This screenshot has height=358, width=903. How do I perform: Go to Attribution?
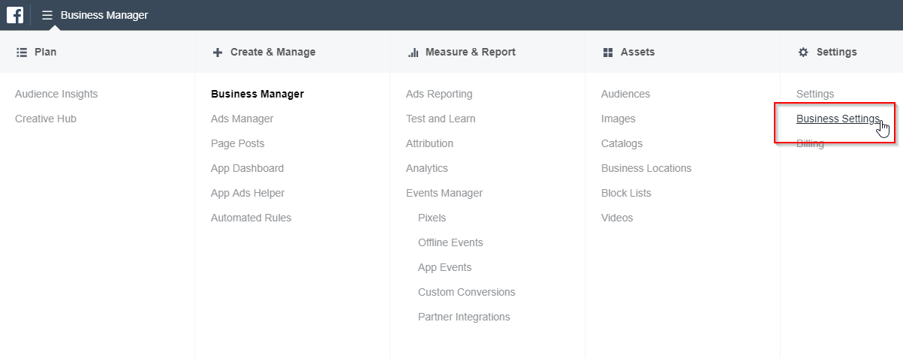point(429,143)
